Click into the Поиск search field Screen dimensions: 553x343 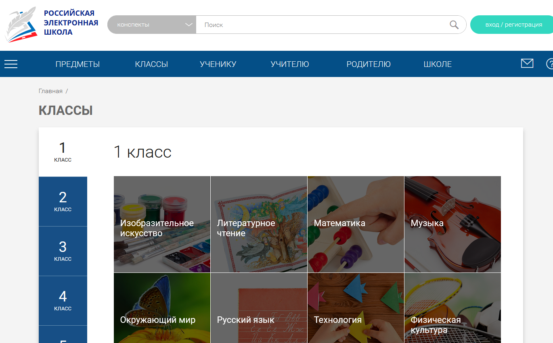[x=323, y=25]
